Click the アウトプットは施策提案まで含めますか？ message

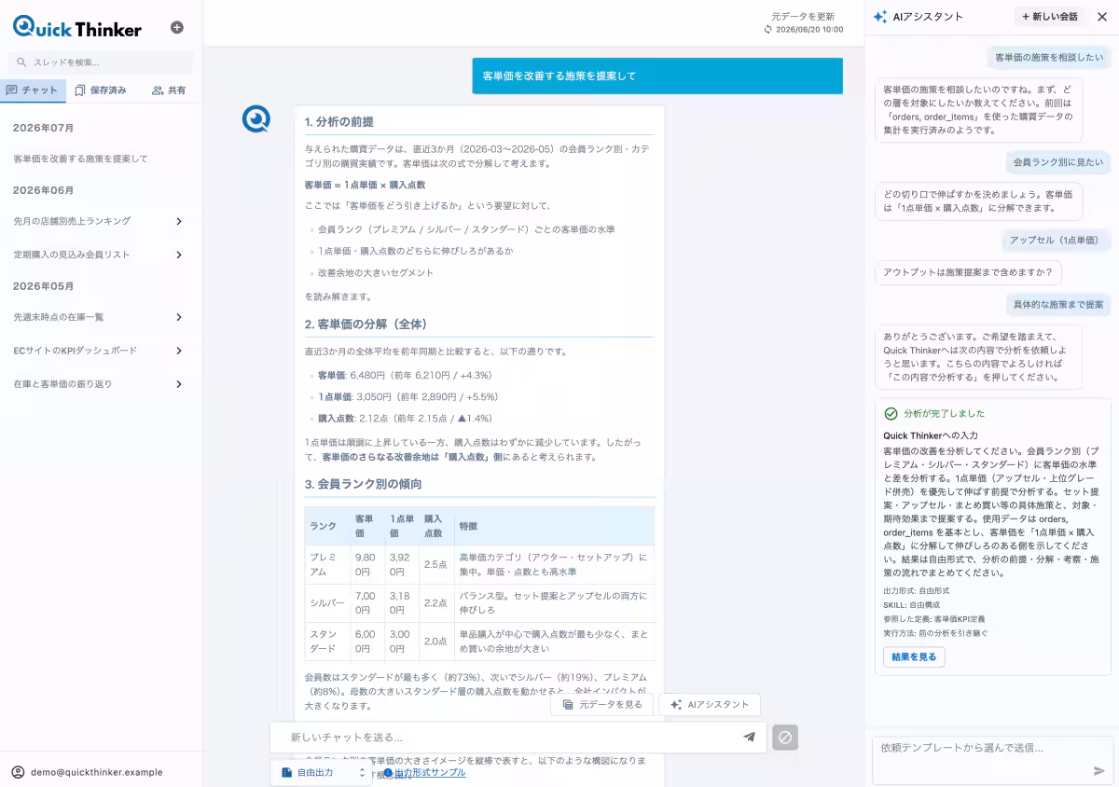(x=968, y=273)
